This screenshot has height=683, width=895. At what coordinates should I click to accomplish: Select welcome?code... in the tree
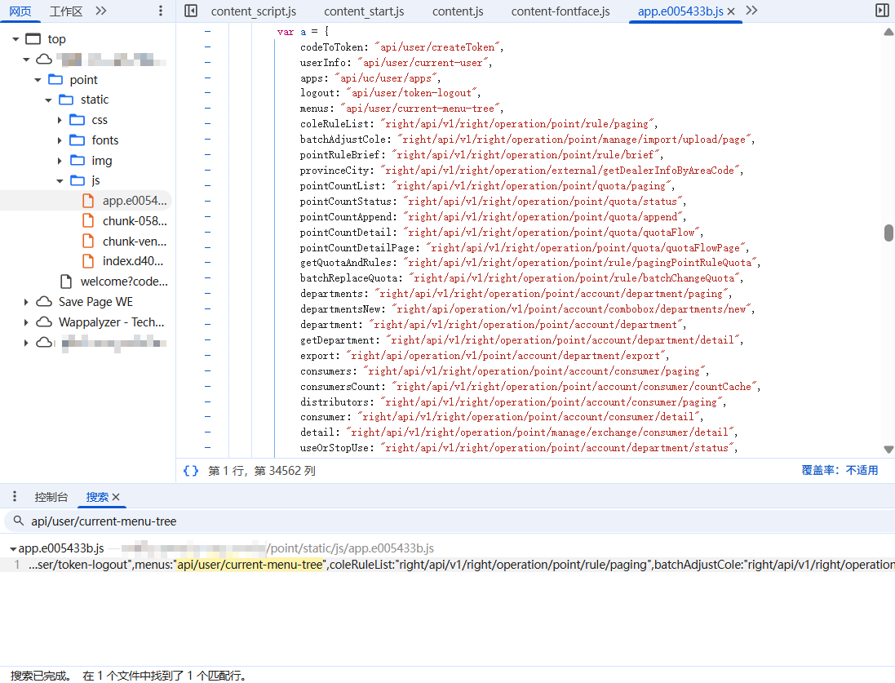[124, 282]
